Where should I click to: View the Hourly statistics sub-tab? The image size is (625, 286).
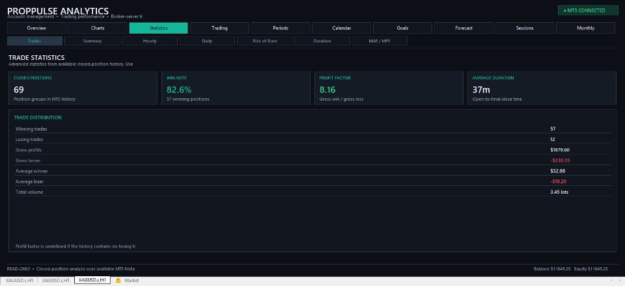150,41
